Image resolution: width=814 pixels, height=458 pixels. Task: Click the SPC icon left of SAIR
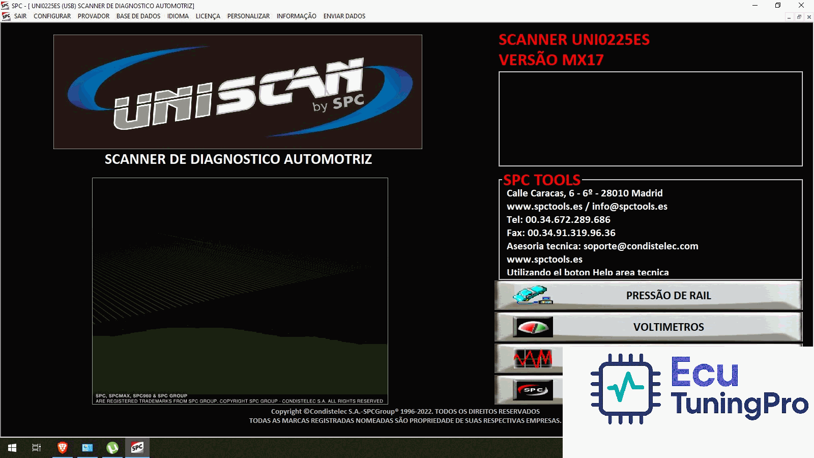(6, 16)
